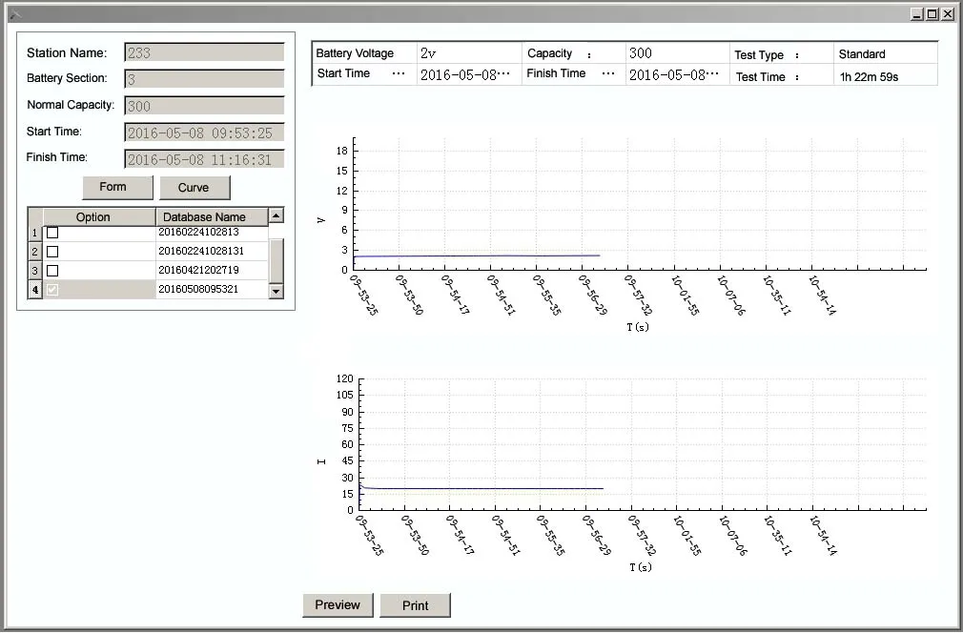
Task: Focus the Station Name field
Action: (x=204, y=53)
